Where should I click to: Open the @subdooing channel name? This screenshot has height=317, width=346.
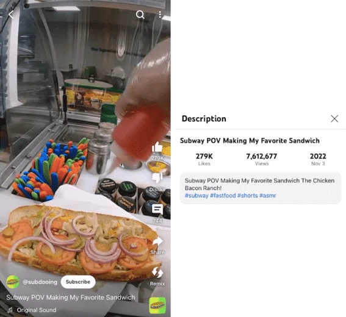pos(40,282)
